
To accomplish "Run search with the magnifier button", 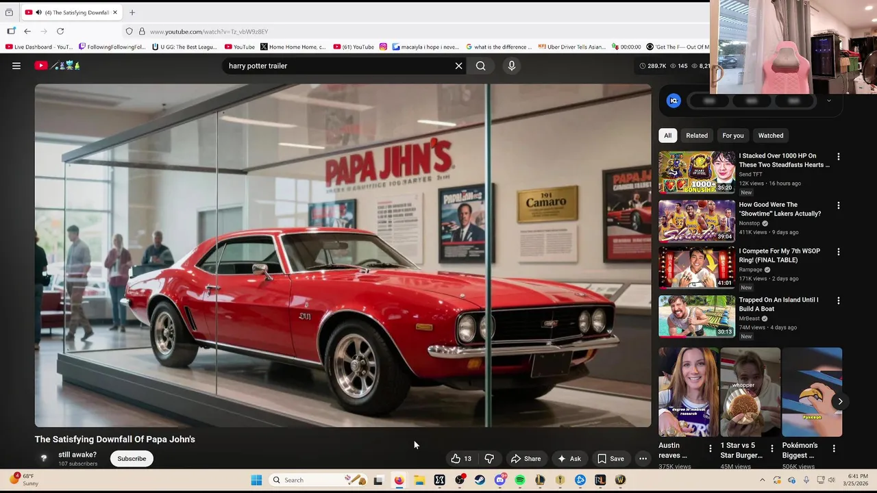I will click(x=481, y=66).
